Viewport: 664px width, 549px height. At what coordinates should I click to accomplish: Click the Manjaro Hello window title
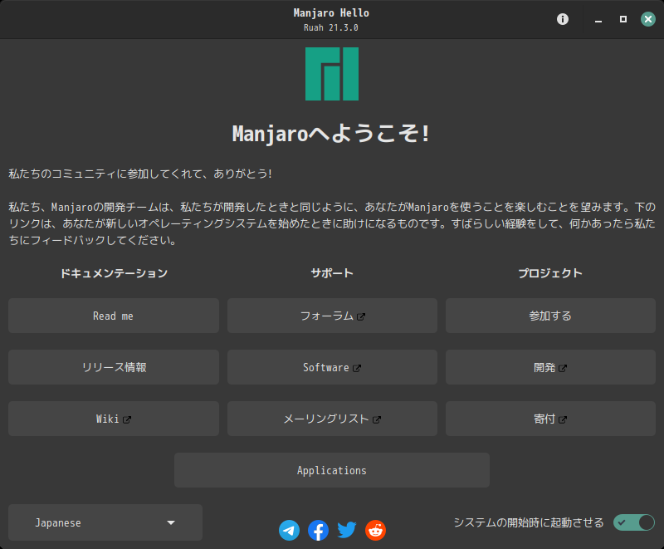pyautogui.click(x=331, y=13)
